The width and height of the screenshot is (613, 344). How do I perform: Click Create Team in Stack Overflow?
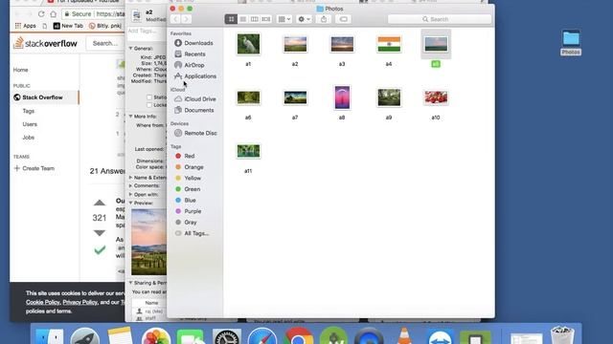click(34, 168)
